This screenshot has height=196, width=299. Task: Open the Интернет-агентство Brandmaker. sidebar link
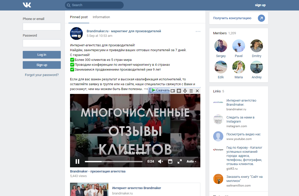point(241,103)
